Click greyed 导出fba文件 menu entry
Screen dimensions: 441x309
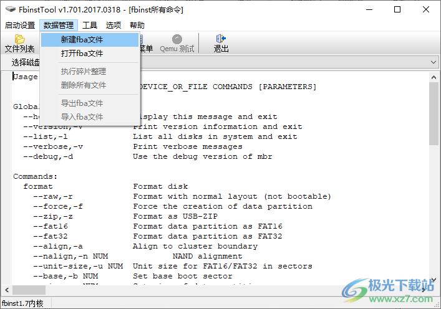coord(90,103)
